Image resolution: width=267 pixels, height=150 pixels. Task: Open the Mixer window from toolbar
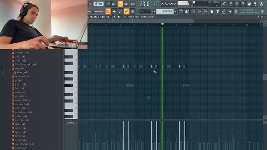pyautogui.click(x=199, y=11)
